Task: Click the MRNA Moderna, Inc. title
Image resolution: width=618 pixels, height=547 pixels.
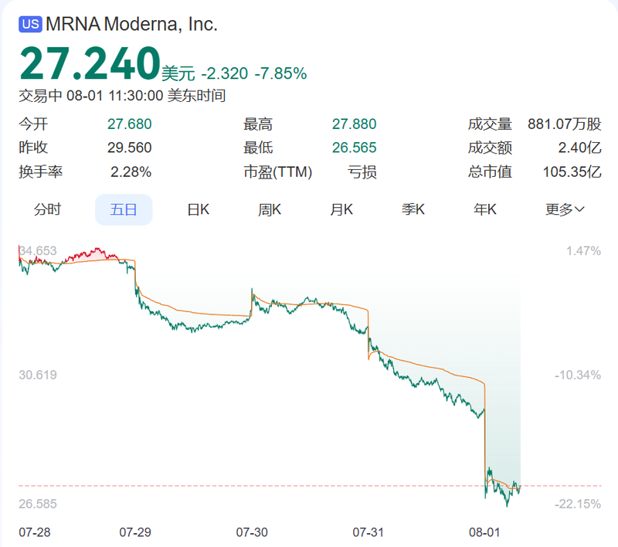Action: (x=131, y=24)
